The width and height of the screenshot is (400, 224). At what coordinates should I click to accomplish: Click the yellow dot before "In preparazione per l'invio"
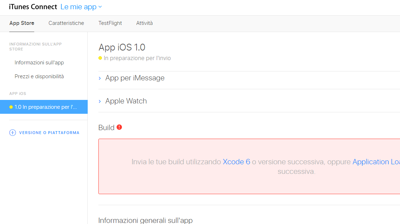(x=100, y=58)
